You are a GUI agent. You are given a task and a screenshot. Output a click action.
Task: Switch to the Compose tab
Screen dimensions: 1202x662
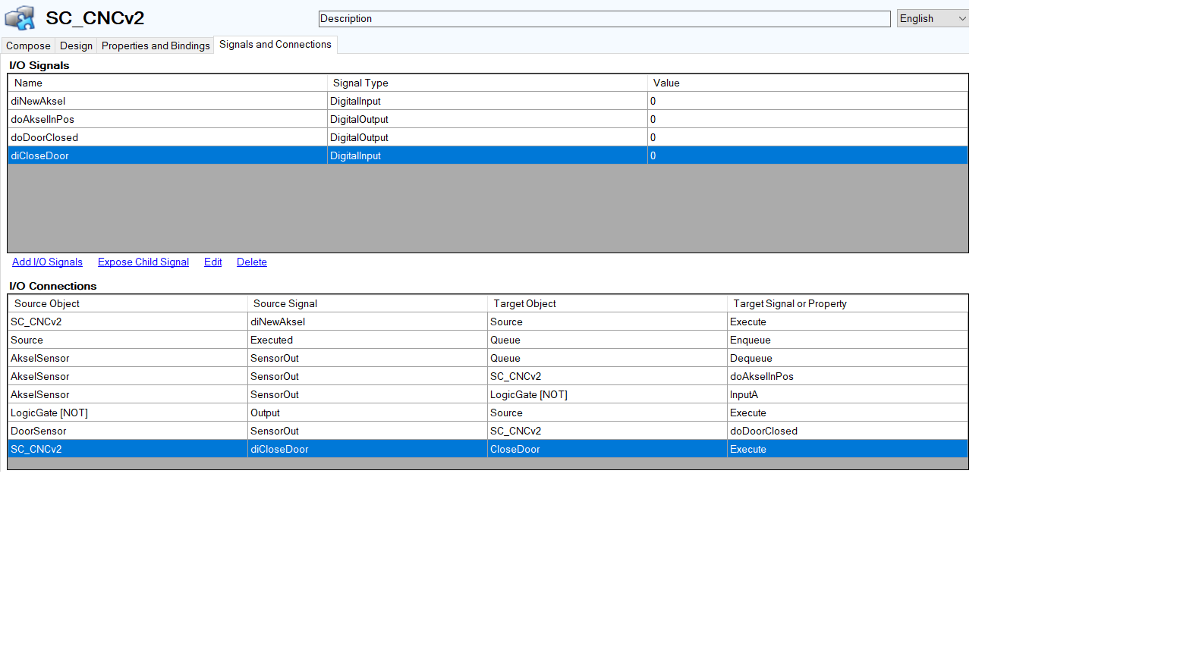click(28, 45)
